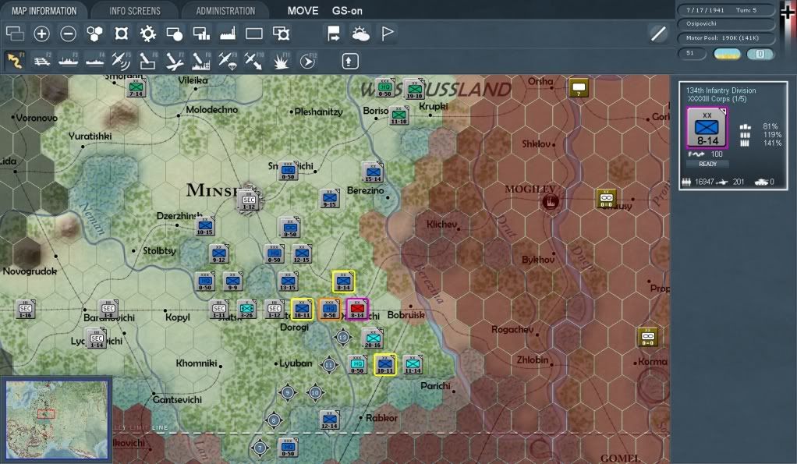Activate rail move mode (F2) icon

[41, 61]
